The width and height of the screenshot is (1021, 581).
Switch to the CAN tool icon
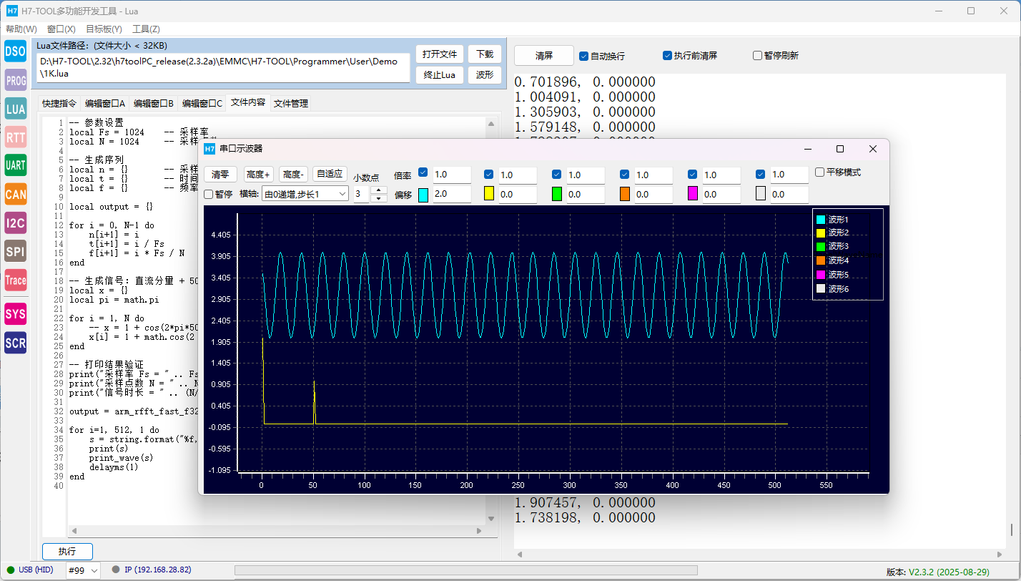click(x=16, y=194)
